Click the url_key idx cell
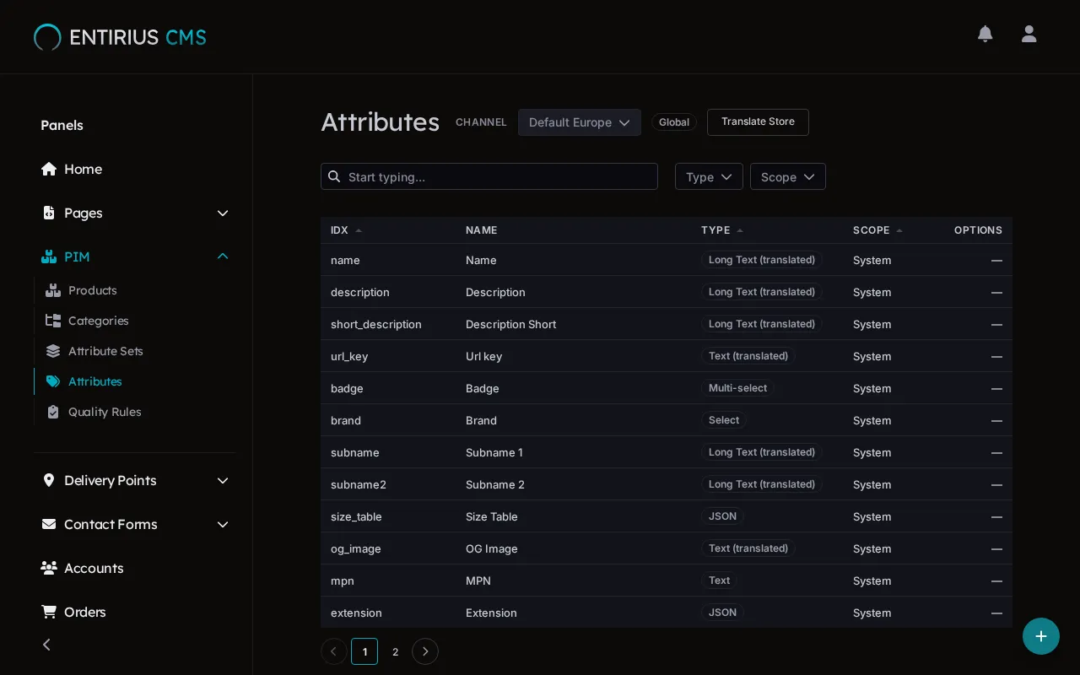This screenshot has width=1080, height=675. click(x=349, y=356)
